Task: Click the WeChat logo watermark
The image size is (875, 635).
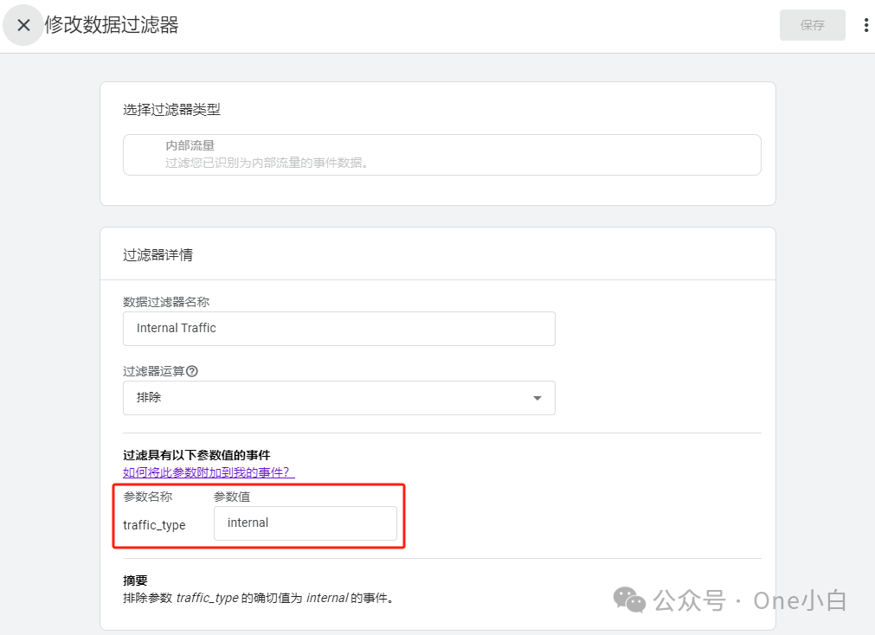Action: click(x=631, y=600)
